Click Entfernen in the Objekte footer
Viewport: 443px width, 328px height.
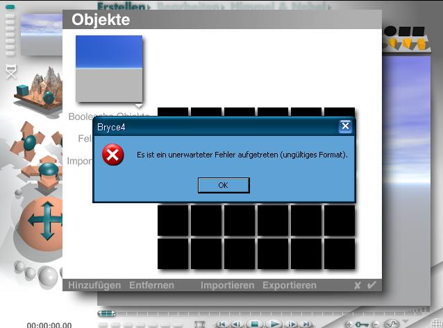point(151,285)
